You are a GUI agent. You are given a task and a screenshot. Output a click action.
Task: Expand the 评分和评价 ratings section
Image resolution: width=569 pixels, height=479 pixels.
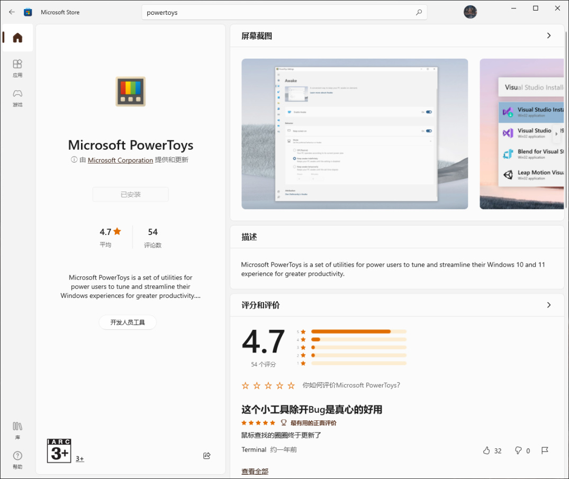(x=549, y=305)
